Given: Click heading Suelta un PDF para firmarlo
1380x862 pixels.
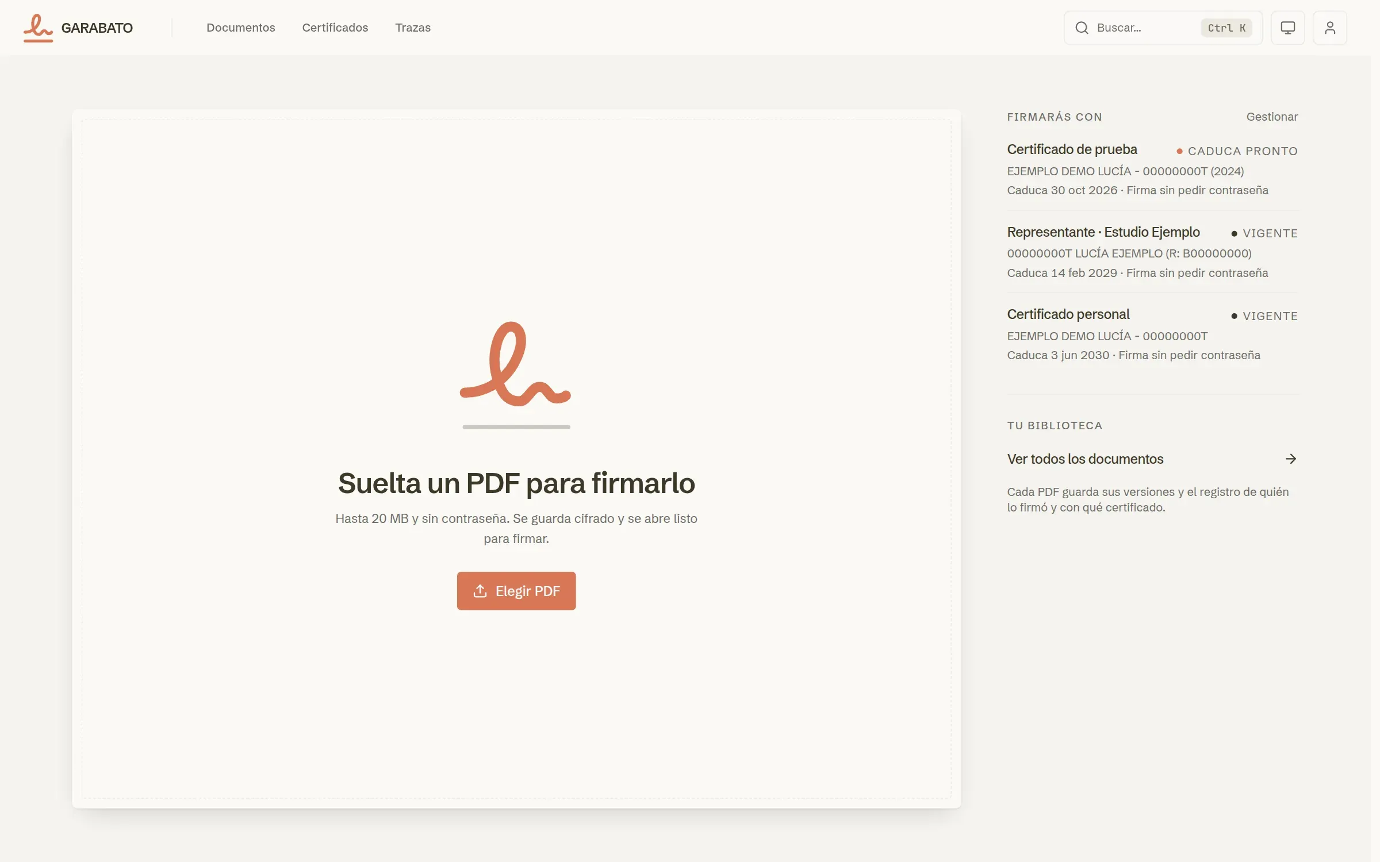Looking at the screenshot, I should click(516, 483).
